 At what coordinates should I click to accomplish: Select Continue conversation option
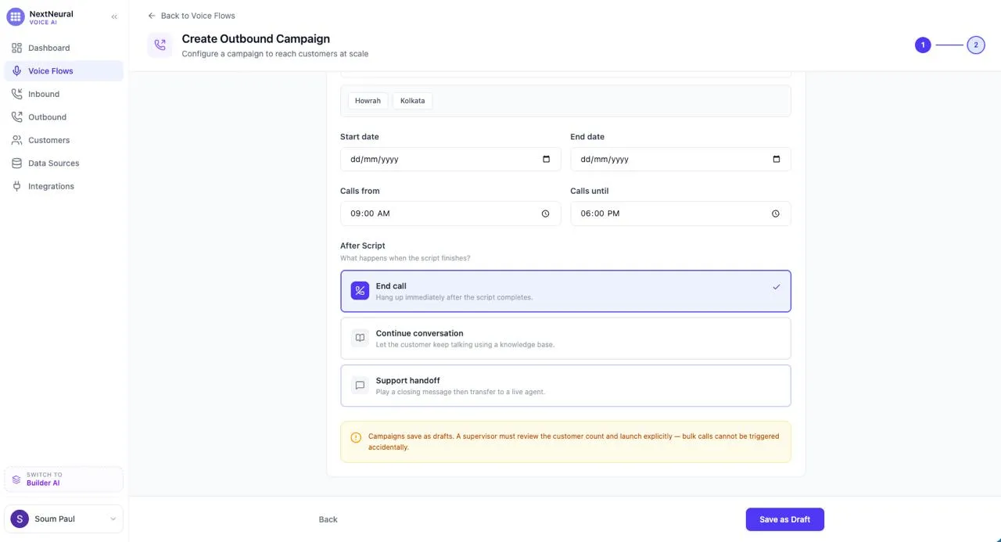tap(565, 338)
